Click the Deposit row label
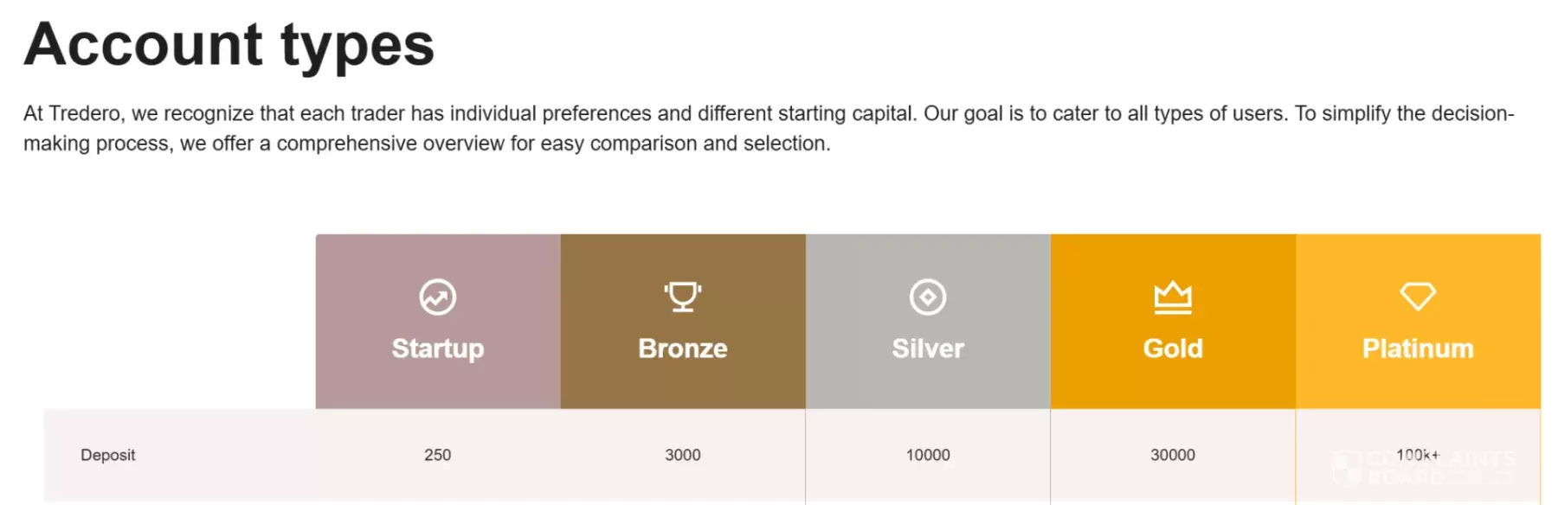Viewport: 1558px width, 505px height. pos(108,455)
